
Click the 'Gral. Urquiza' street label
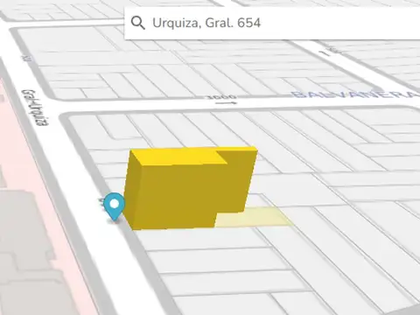pos(35,108)
